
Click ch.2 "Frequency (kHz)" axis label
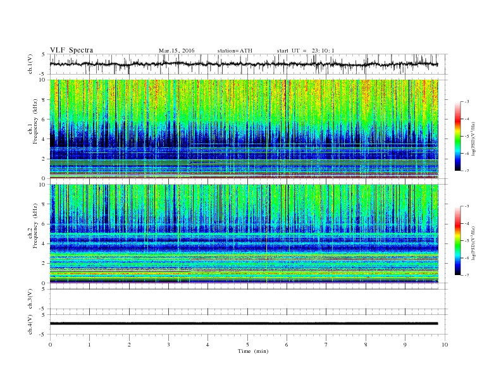(x=35, y=226)
